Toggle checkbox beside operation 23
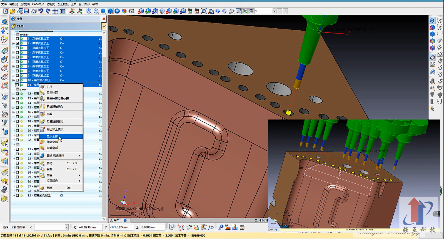 [18, 149]
